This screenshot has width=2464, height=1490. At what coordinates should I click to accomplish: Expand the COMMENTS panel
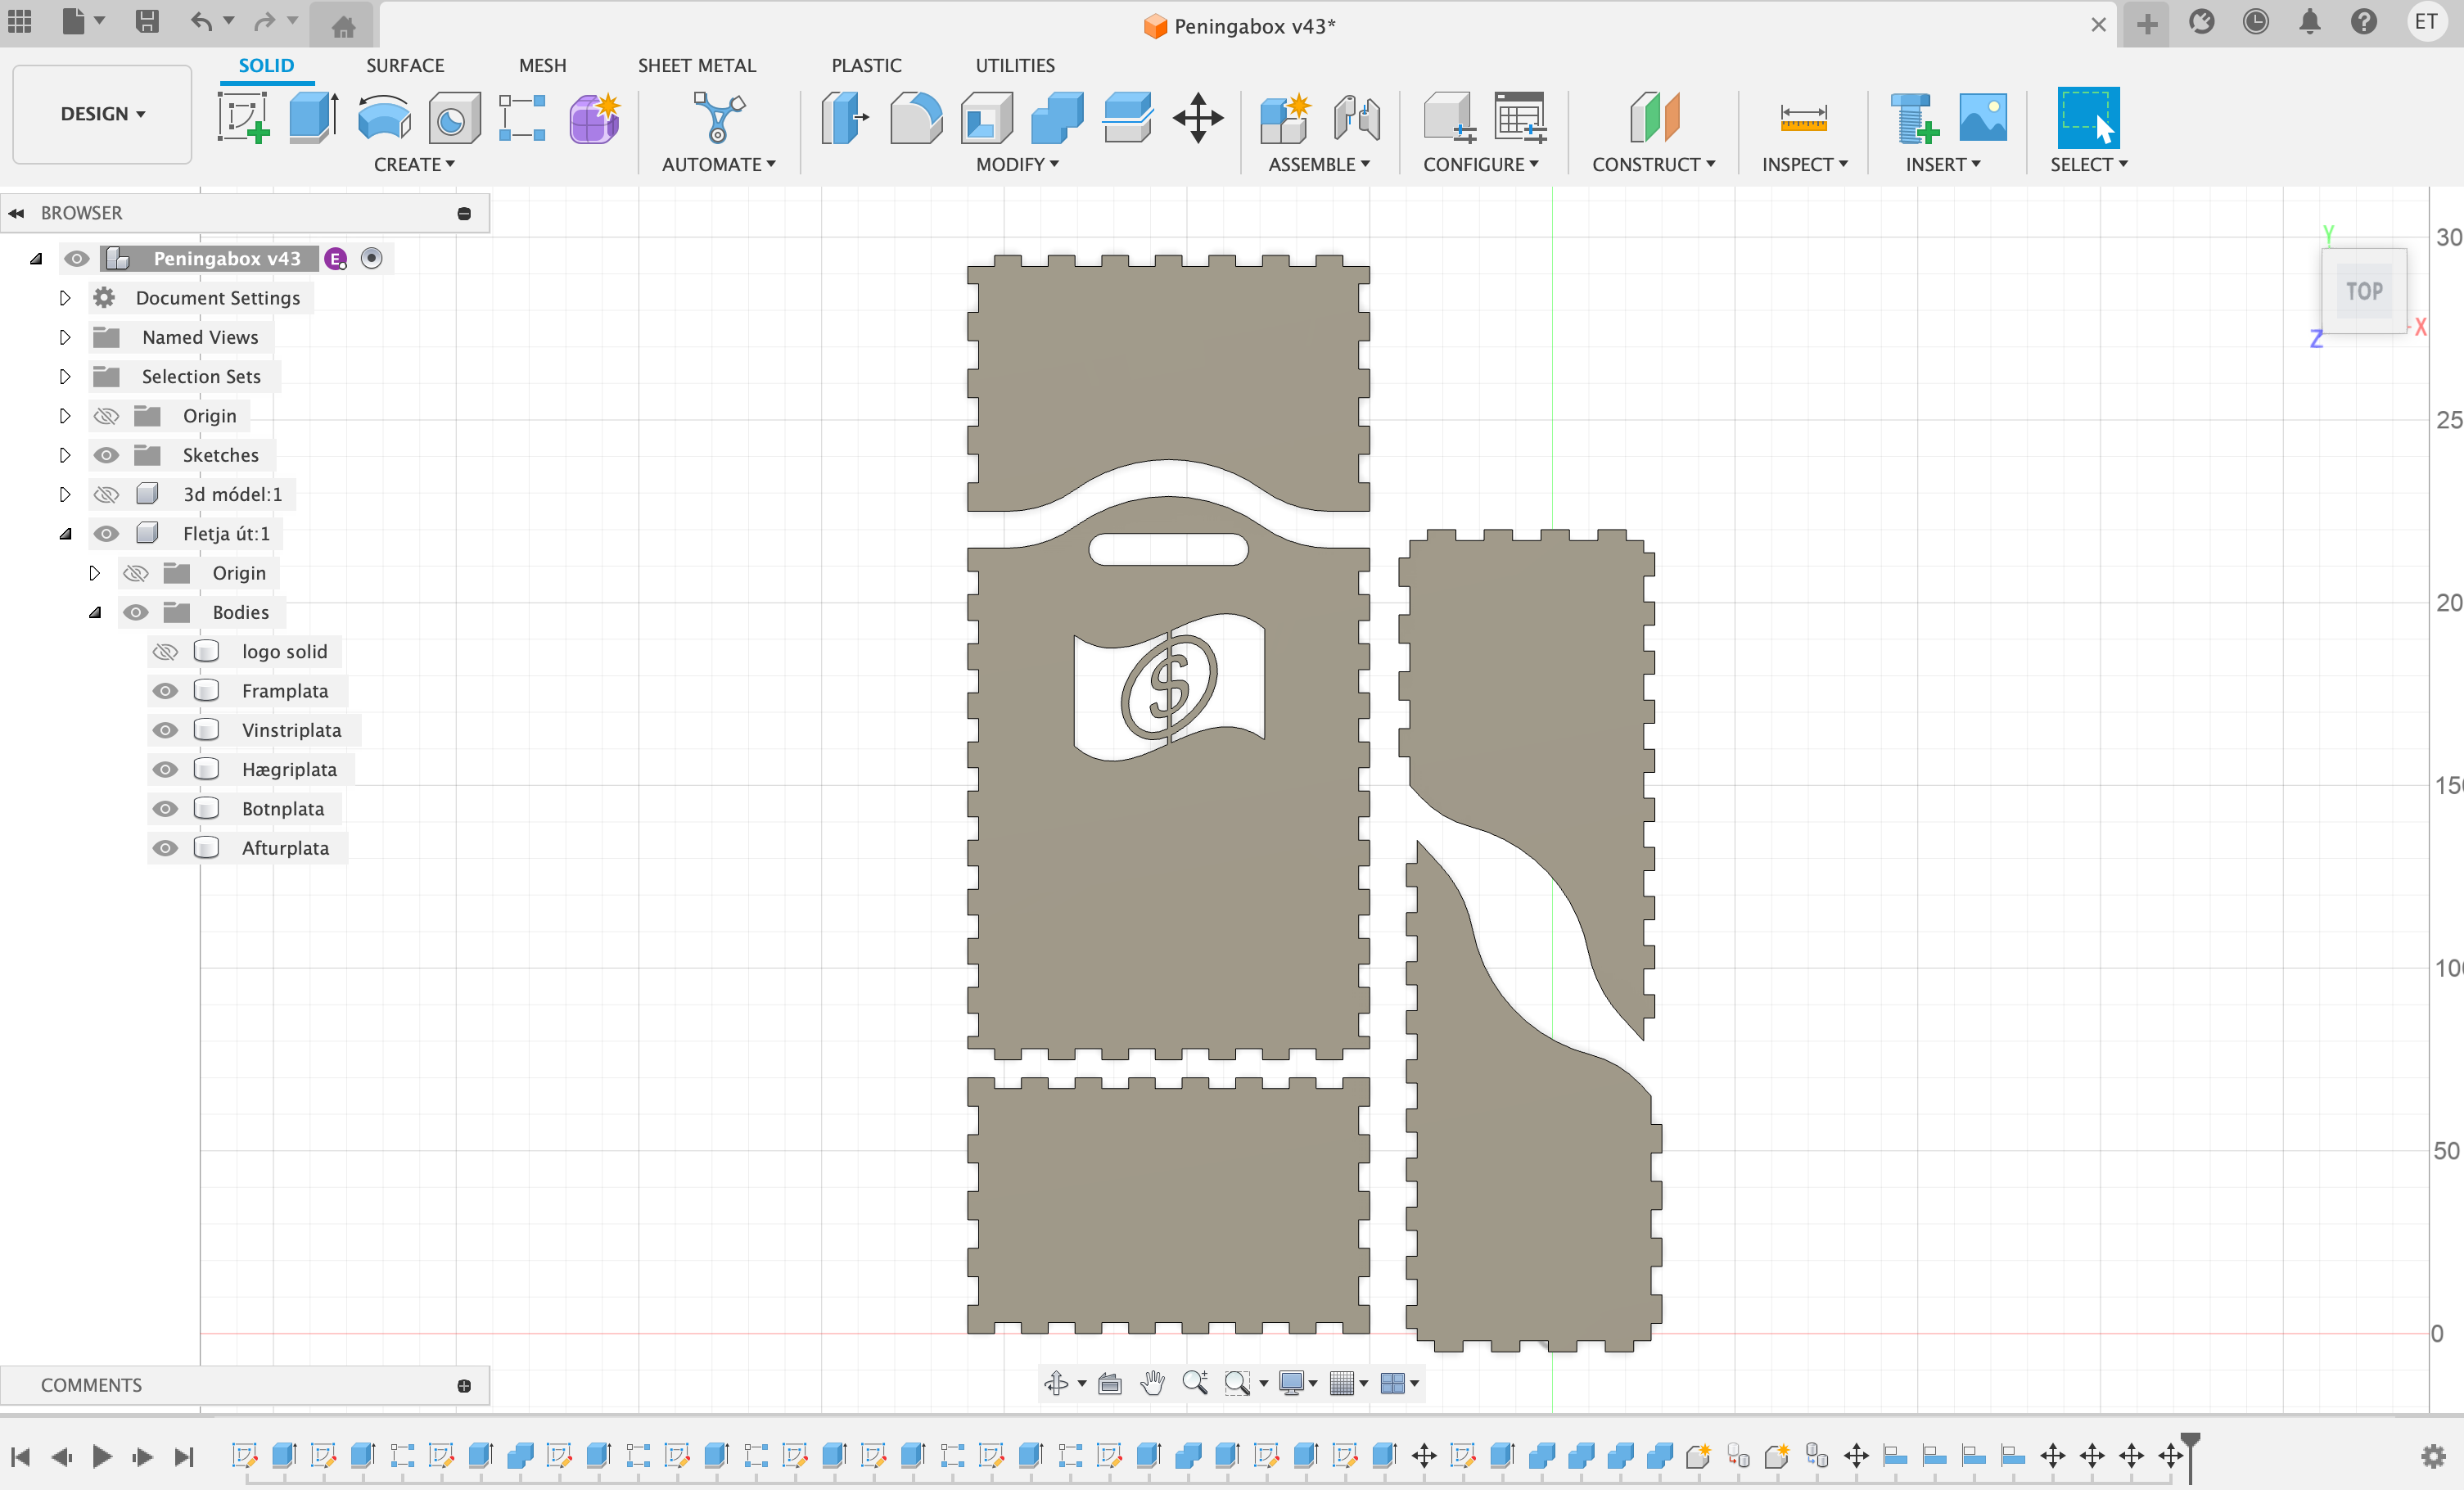[x=464, y=1386]
